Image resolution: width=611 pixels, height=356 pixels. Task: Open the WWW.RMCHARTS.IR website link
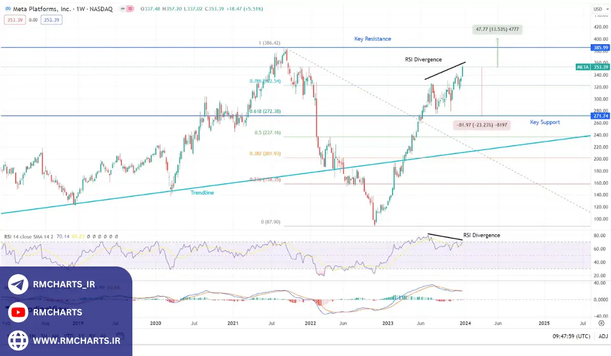[x=76, y=339]
